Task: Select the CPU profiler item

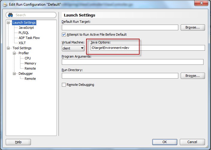Action: click(28, 58)
